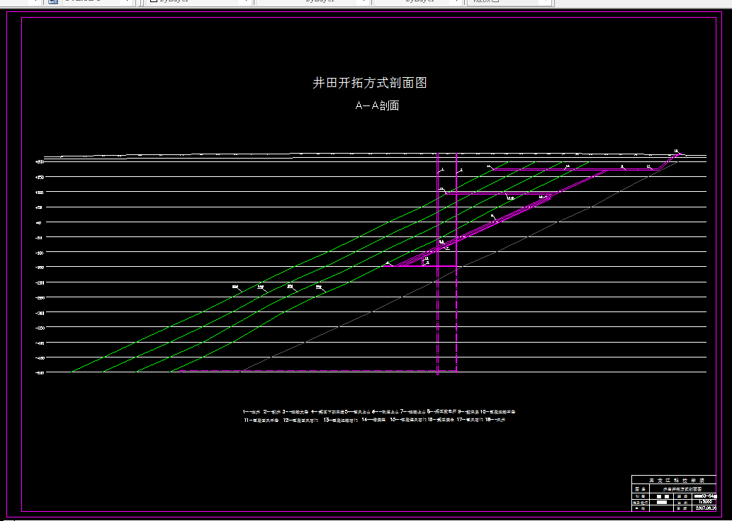732x521 pixels.
Task: Select the first legend line starting with 1
Action: point(379,412)
